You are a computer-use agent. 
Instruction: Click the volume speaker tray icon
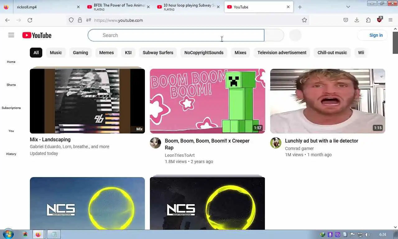coord(368,235)
